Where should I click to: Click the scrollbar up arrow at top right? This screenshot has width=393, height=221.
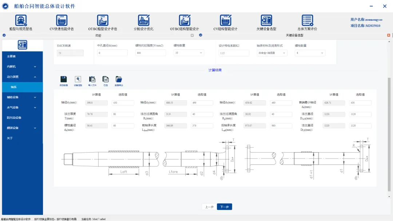tap(389, 41)
